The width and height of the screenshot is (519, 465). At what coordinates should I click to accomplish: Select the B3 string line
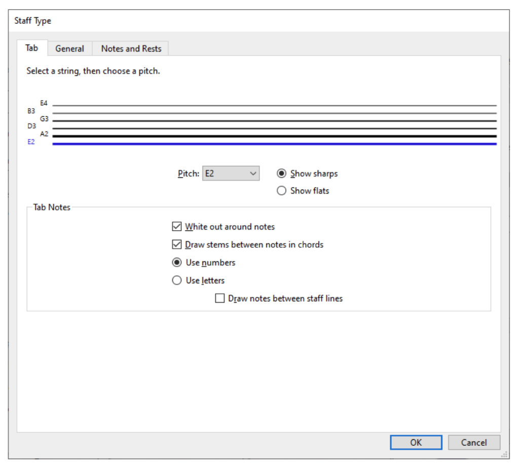pyautogui.click(x=274, y=113)
